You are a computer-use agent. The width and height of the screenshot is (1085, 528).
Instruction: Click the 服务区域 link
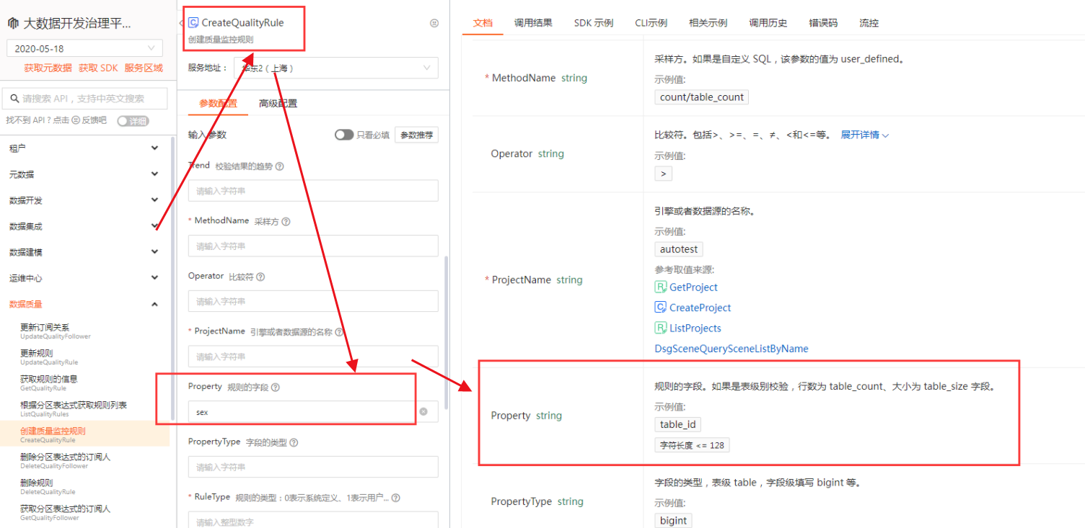tap(144, 68)
